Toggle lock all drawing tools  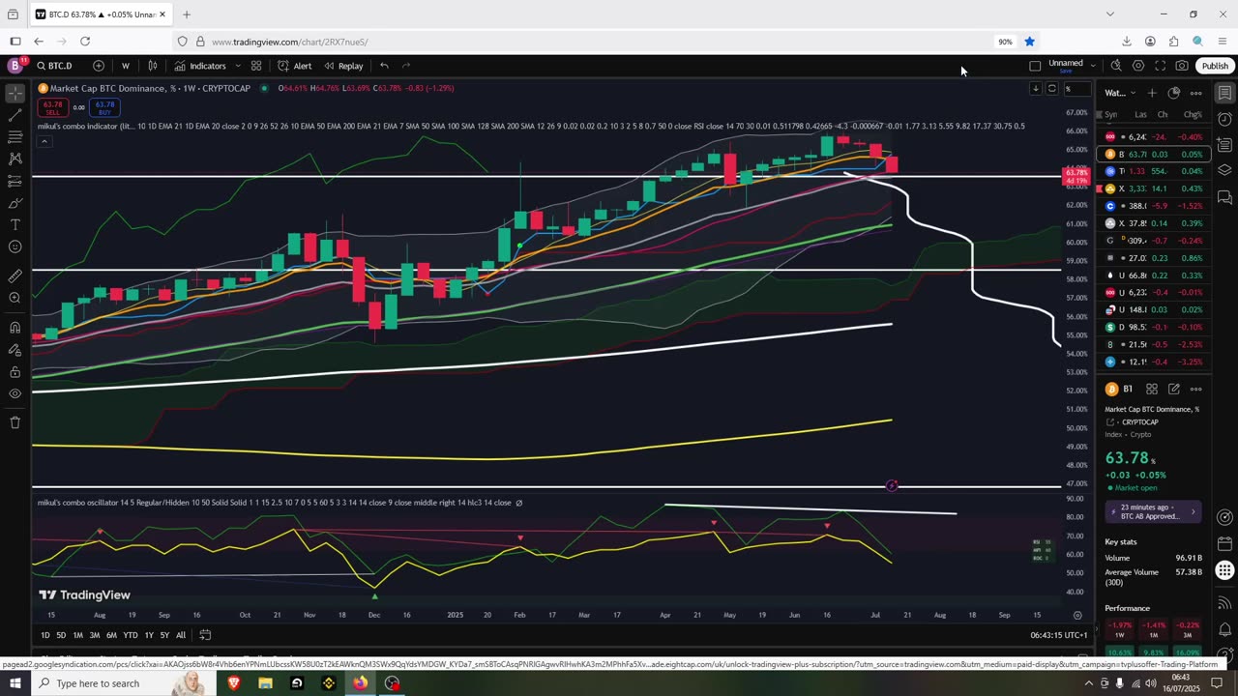pyautogui.click(x=15, y=371)
